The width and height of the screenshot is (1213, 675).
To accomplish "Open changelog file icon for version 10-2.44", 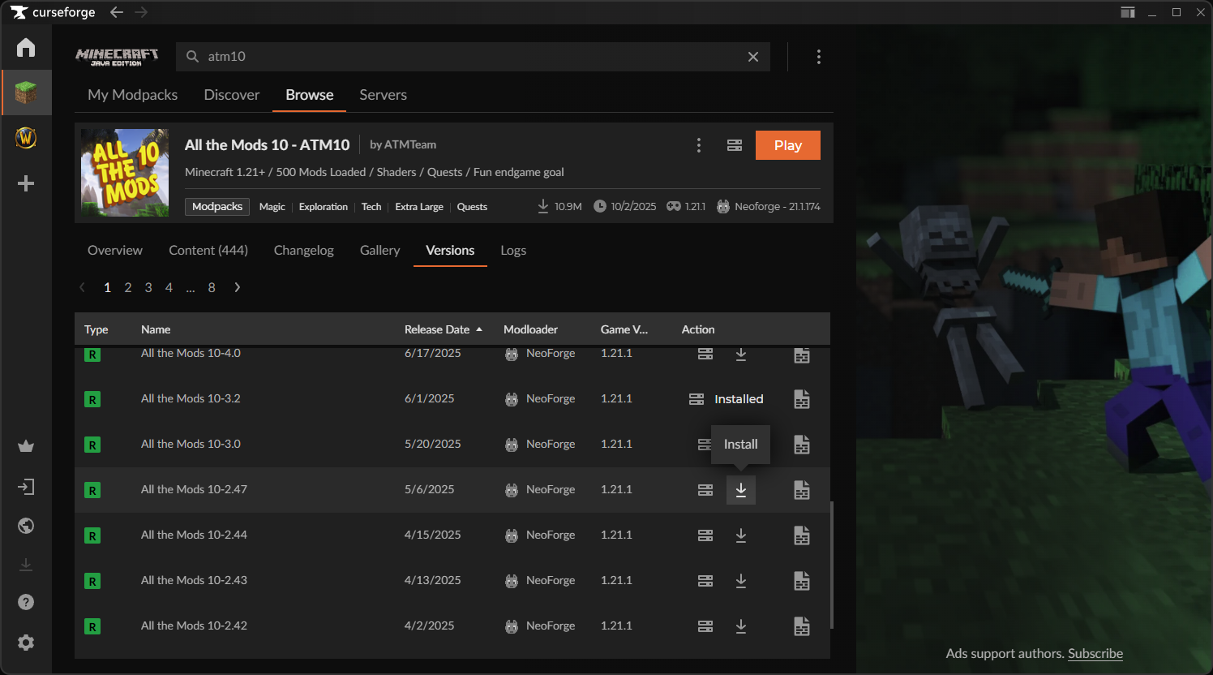I will [x=801, y=535].
